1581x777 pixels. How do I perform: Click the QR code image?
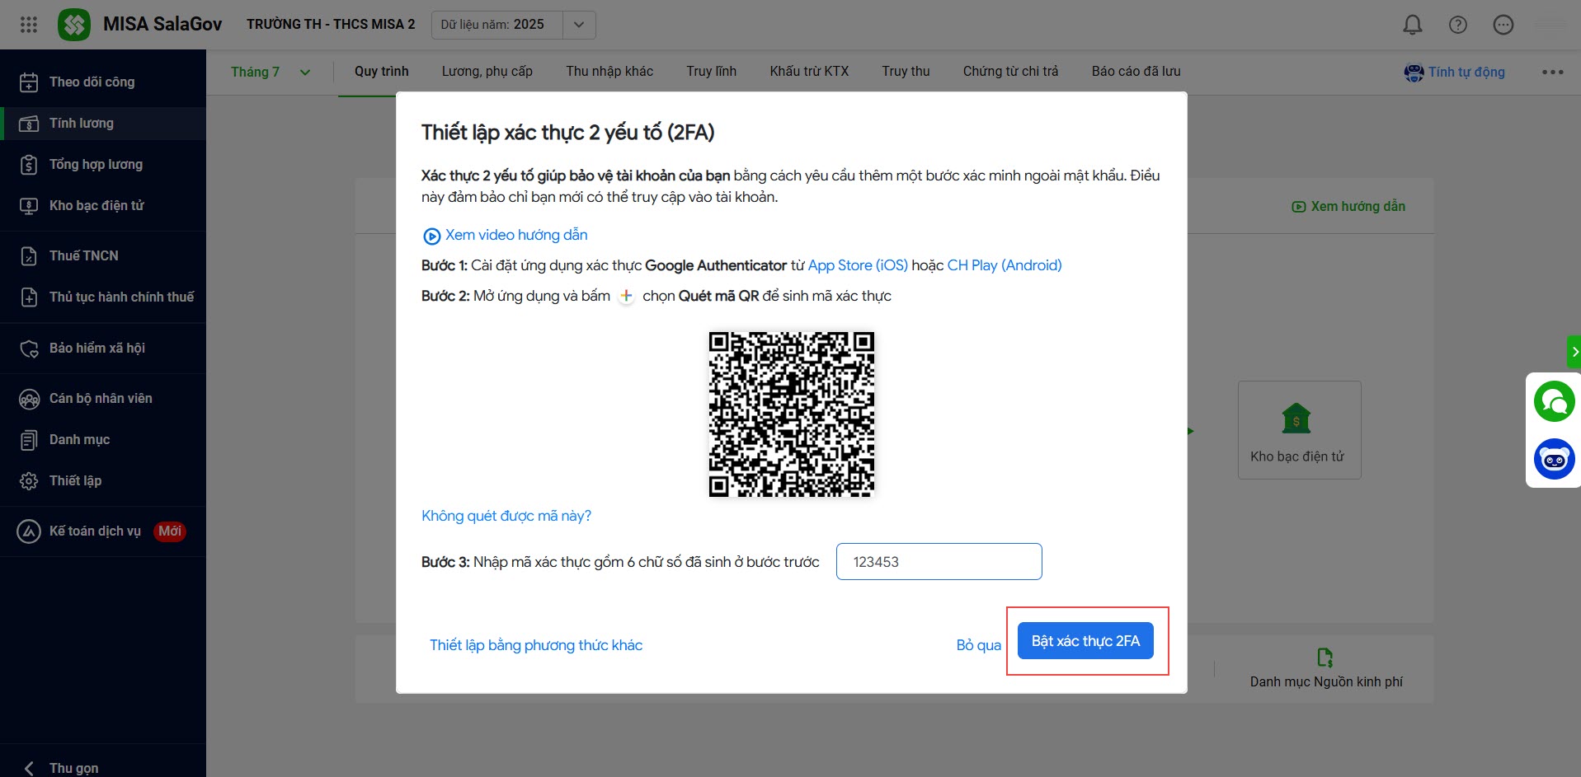(x=792, y=414)
